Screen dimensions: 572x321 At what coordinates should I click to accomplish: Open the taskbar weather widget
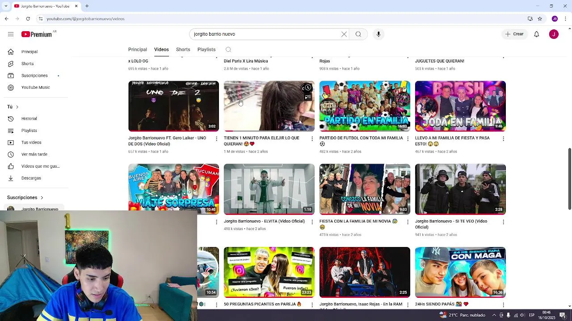point(463,315)
